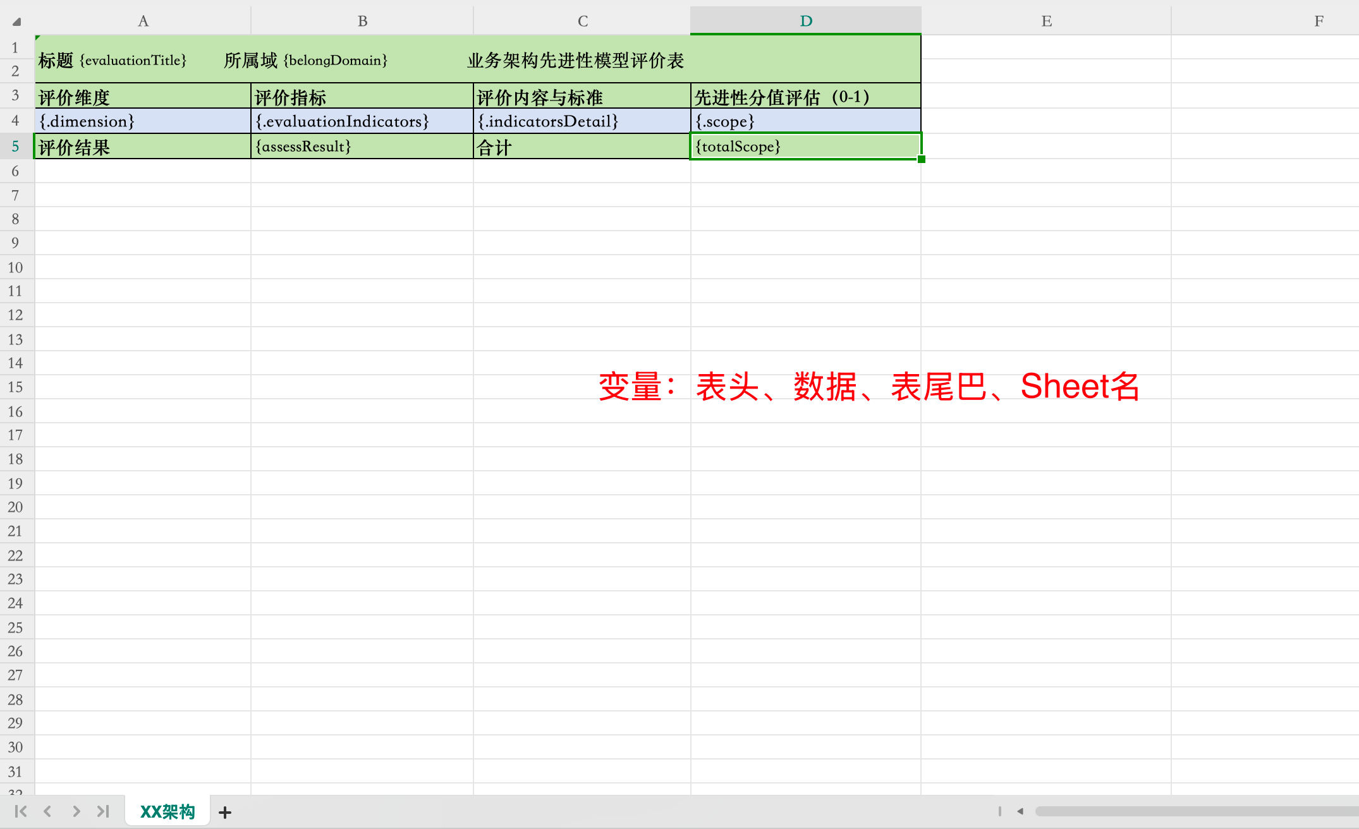Viewport: 1359px width, 829px height.
Task: Jump to last sheet navigation arrow
Action: coord(103,811)
